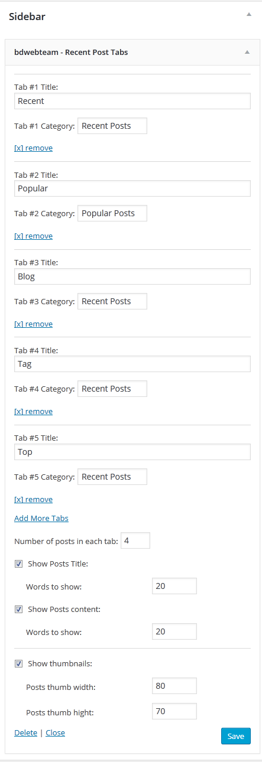Viewport: 262px width, 762px height.
Task: Click the Delete widget link
Action: point(25,732)
